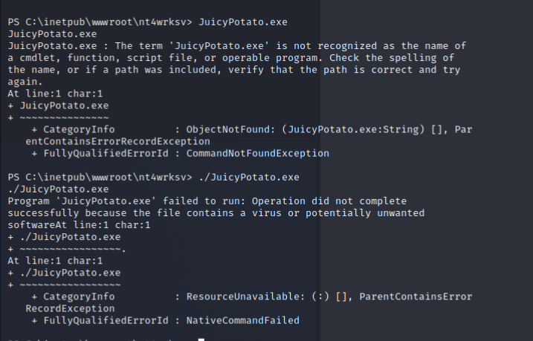533x341 pixels.
Task: Click the ./JuicyPotato.exe command on the second prompt
Action: pyautogui.click(x=250, y=178)
